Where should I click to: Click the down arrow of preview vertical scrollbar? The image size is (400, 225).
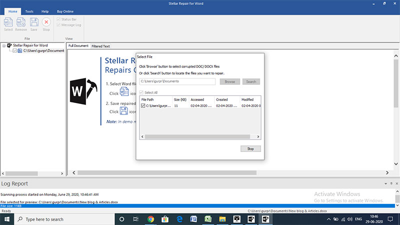point(396,164)
